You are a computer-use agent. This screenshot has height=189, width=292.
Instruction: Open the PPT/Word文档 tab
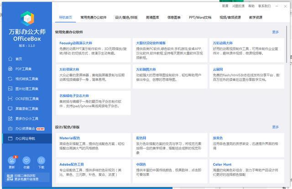(x=200, y=17)
